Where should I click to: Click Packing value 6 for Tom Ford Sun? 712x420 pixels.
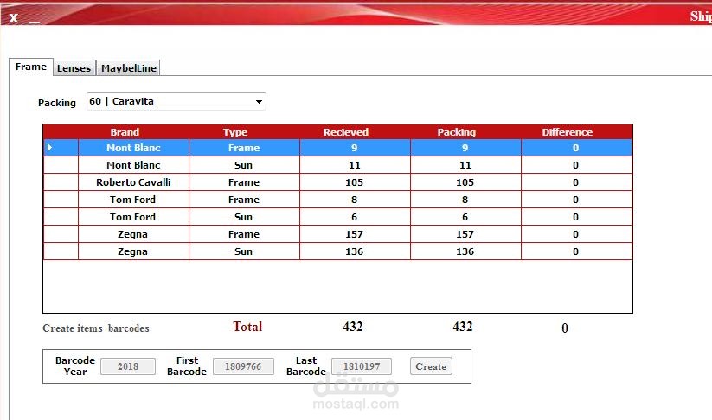[x=465, y=217]
